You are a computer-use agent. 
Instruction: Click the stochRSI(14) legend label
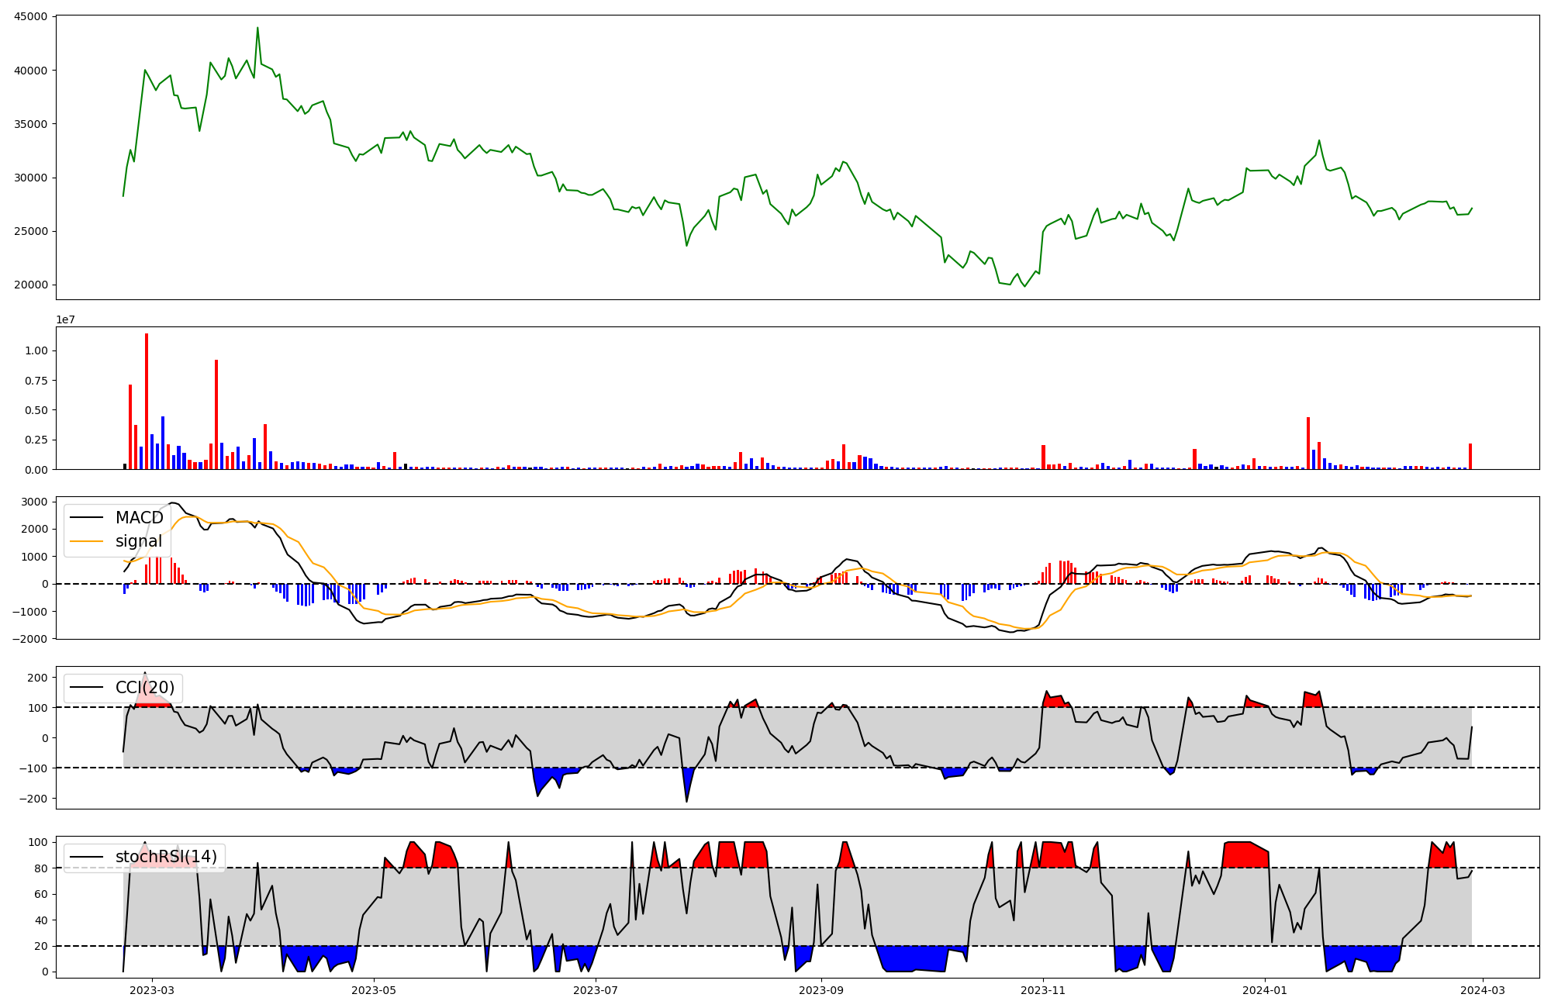coord(166,857)
